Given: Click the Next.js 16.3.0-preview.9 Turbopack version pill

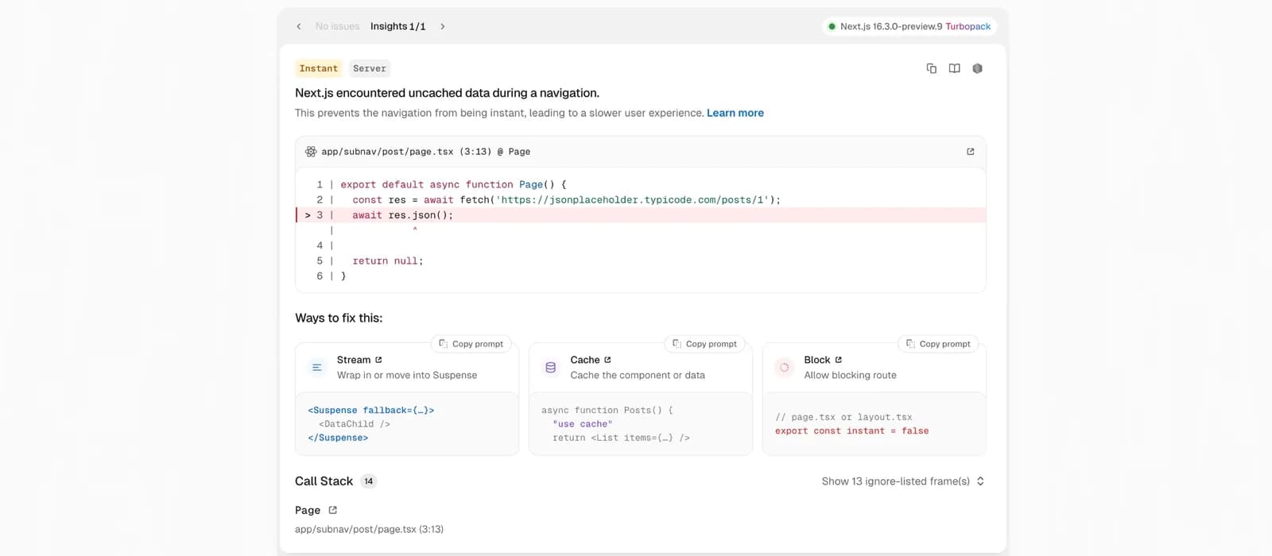Looking at the screenshot, I should coord(909,26).
